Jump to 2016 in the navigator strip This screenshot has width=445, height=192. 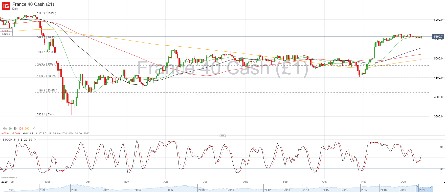[x=345, y=190]
